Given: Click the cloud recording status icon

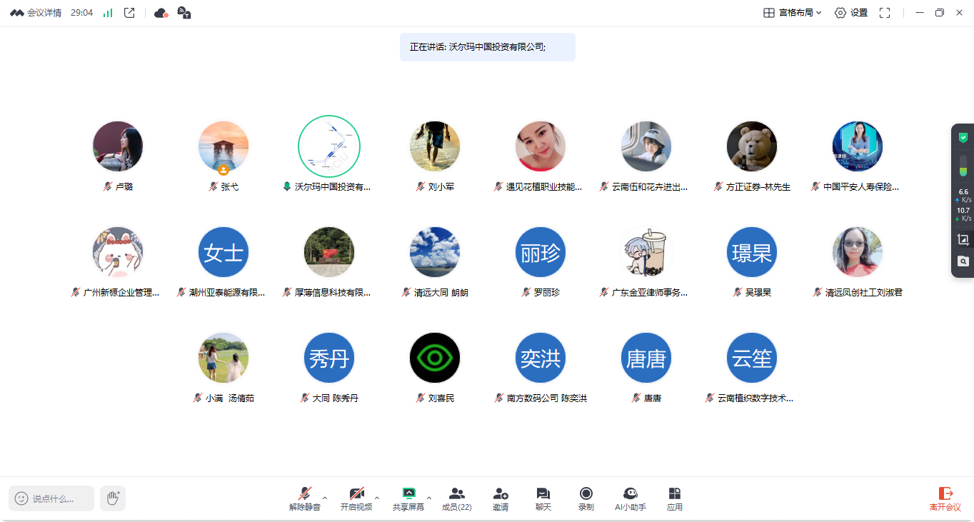Looking at the screenshot, I should click(161, 13).
